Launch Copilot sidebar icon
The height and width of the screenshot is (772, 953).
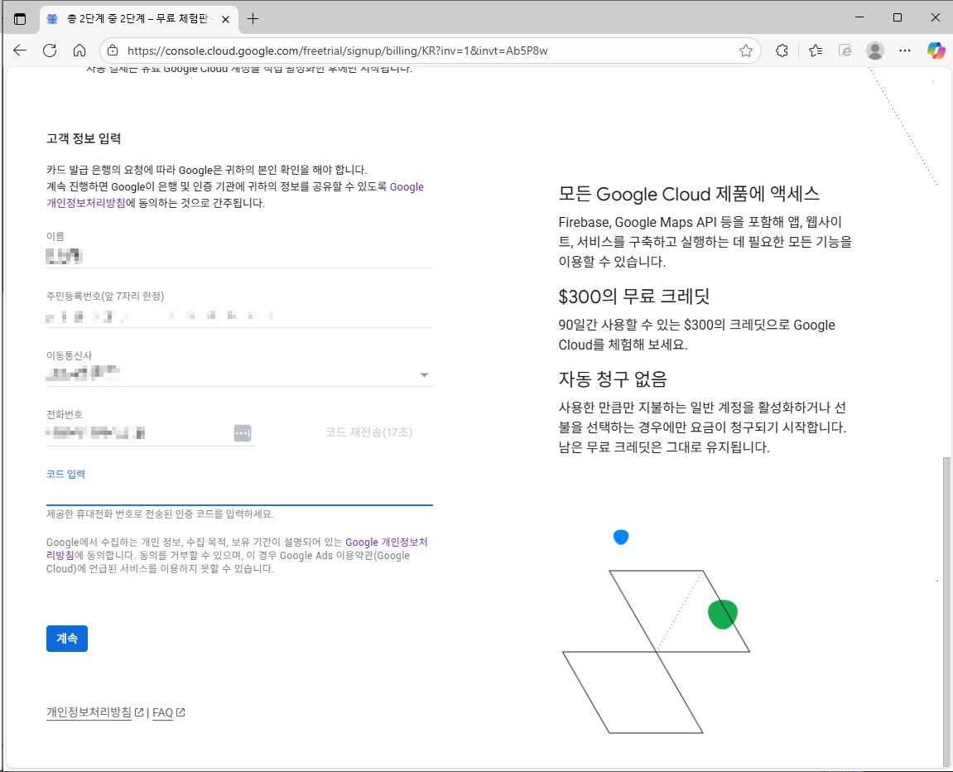(936, 51)
